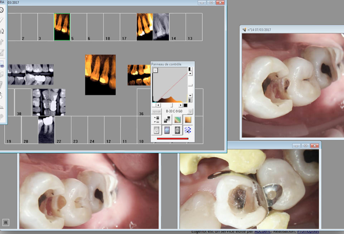This screenshot has height=234, width=344.
Task: Select the rainbow false-color filter icon
Action: pyautogui.click(x=178, y=120)
